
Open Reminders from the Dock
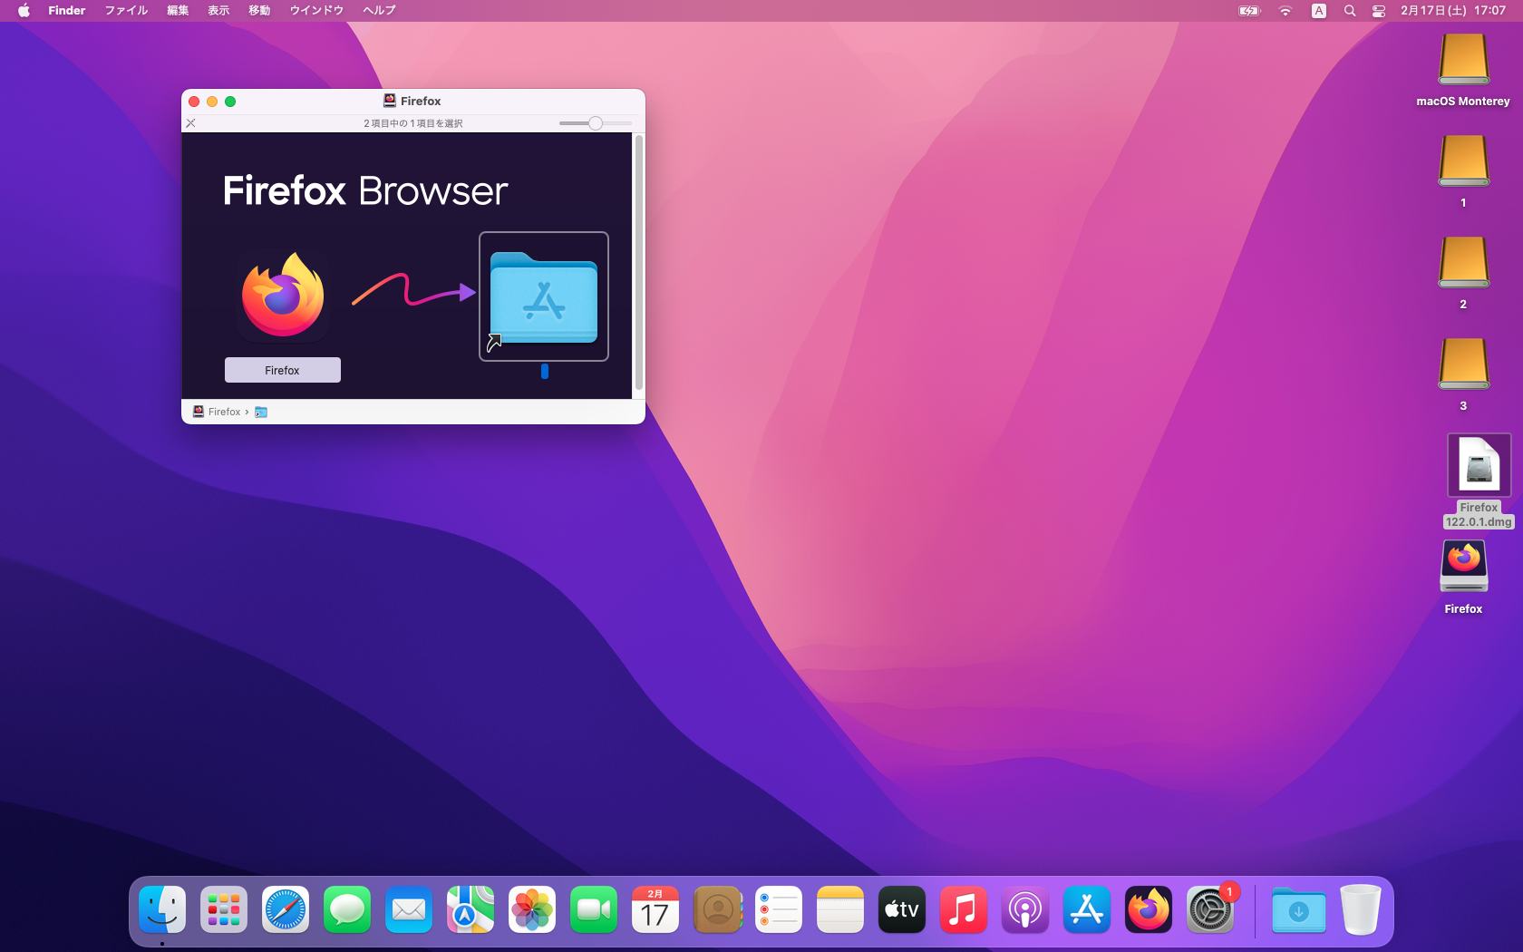779,909
